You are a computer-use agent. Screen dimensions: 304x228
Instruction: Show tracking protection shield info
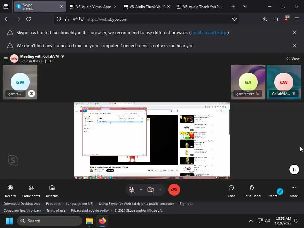click(x=59, y=19)
